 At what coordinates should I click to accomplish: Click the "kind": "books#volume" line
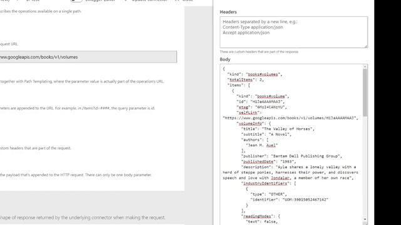(263, 96)
